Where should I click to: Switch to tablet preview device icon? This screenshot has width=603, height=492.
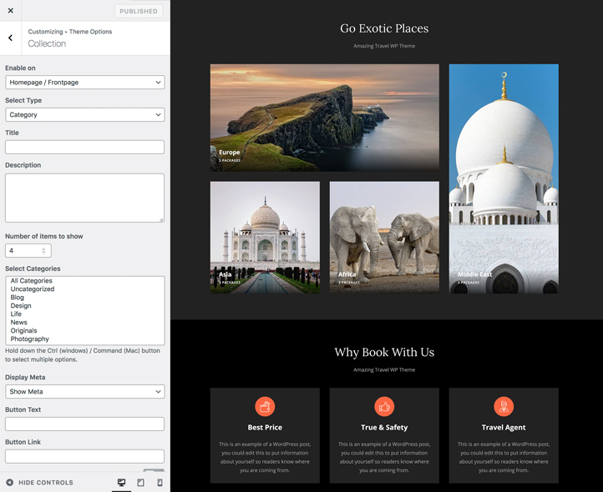pyautogui.click(x=140, y=482)
